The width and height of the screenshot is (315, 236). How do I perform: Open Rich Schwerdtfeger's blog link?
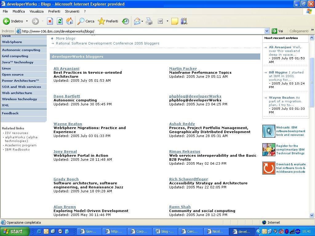189,179
